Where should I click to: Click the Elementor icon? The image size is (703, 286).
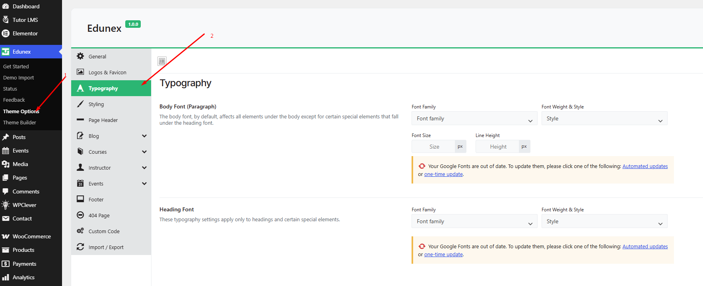(6, 33)
